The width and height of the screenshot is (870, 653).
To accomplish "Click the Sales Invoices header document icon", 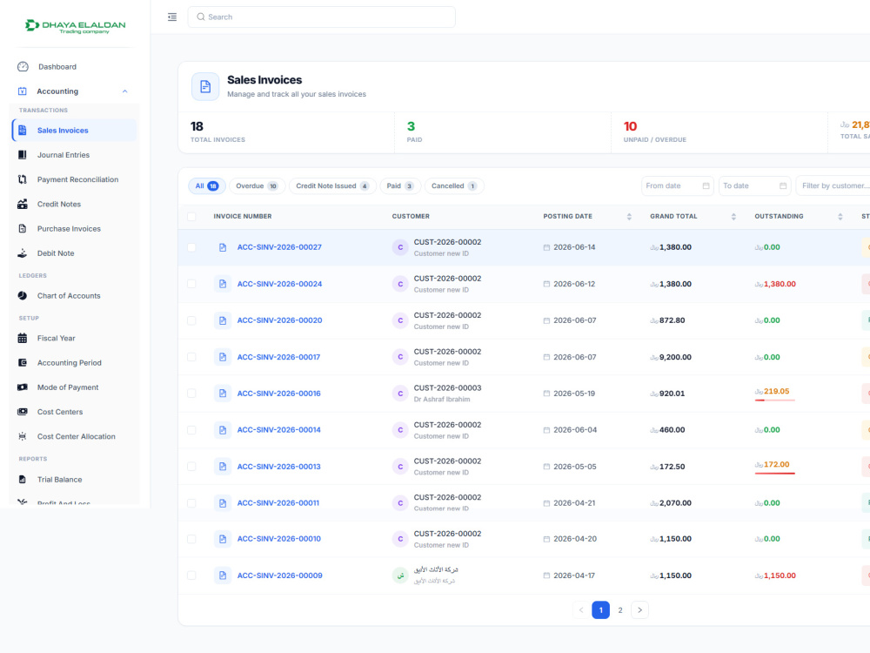I will (x=205, y=86).
